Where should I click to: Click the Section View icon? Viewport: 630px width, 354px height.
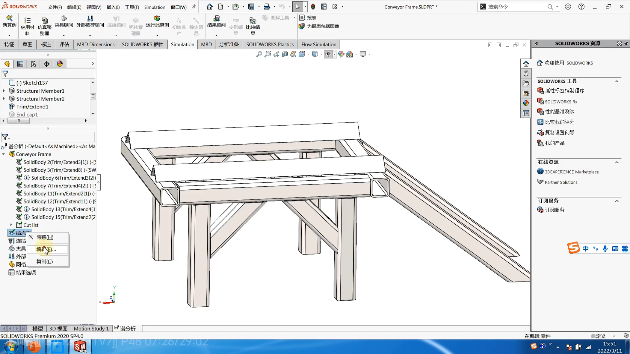285,54
